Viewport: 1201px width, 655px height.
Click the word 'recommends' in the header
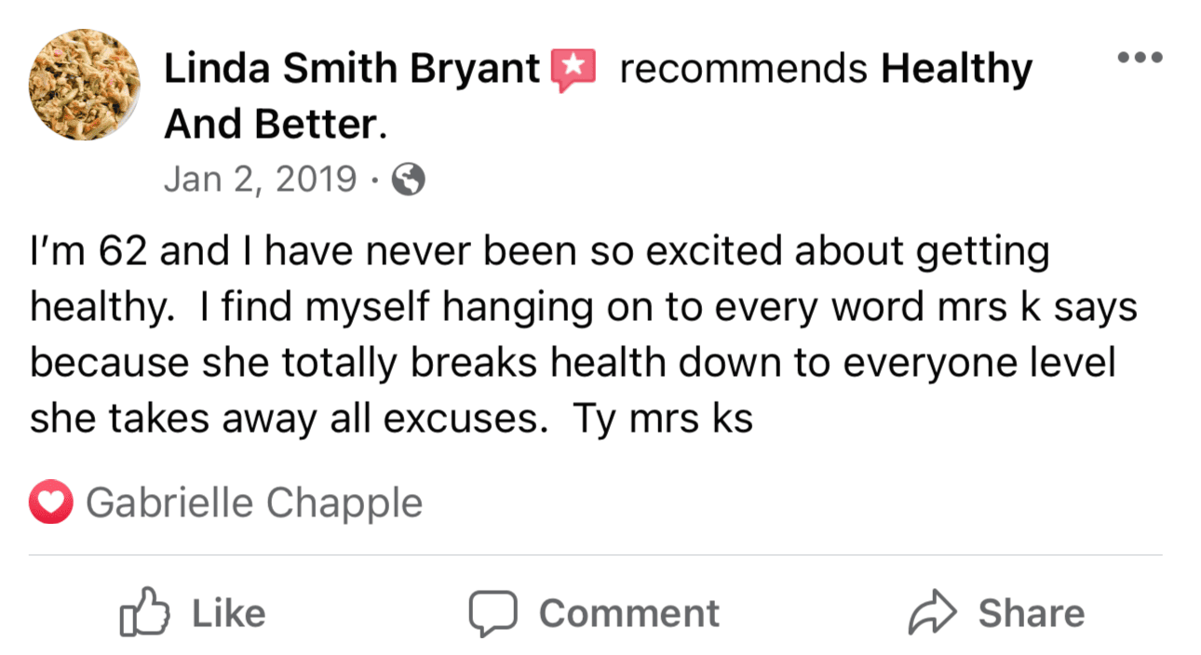point(742,70)
